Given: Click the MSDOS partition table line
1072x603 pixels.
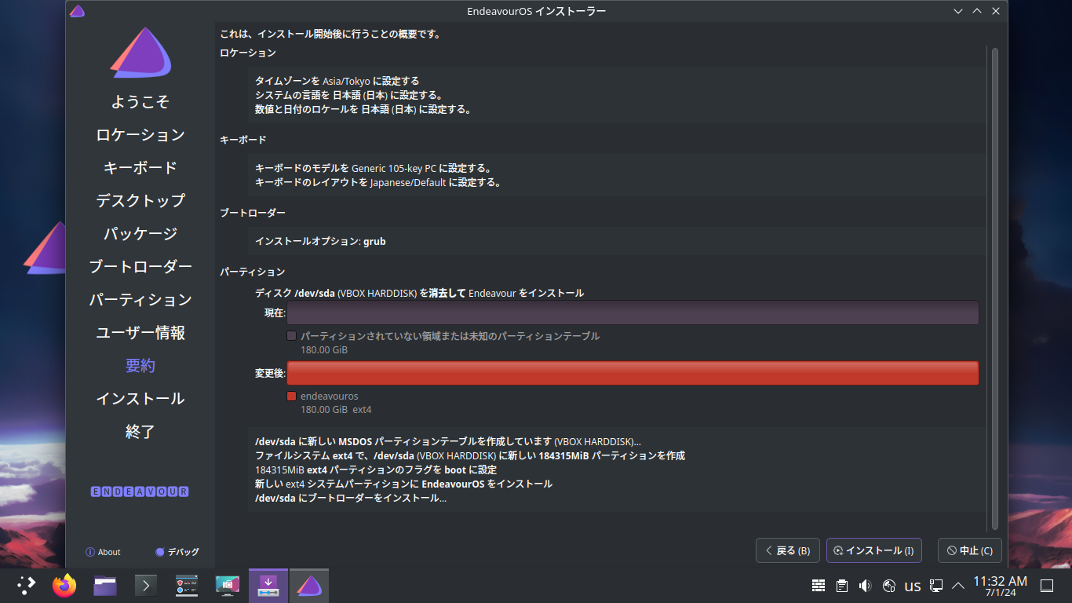Looking at the screenshot, I should coord(448,441).
